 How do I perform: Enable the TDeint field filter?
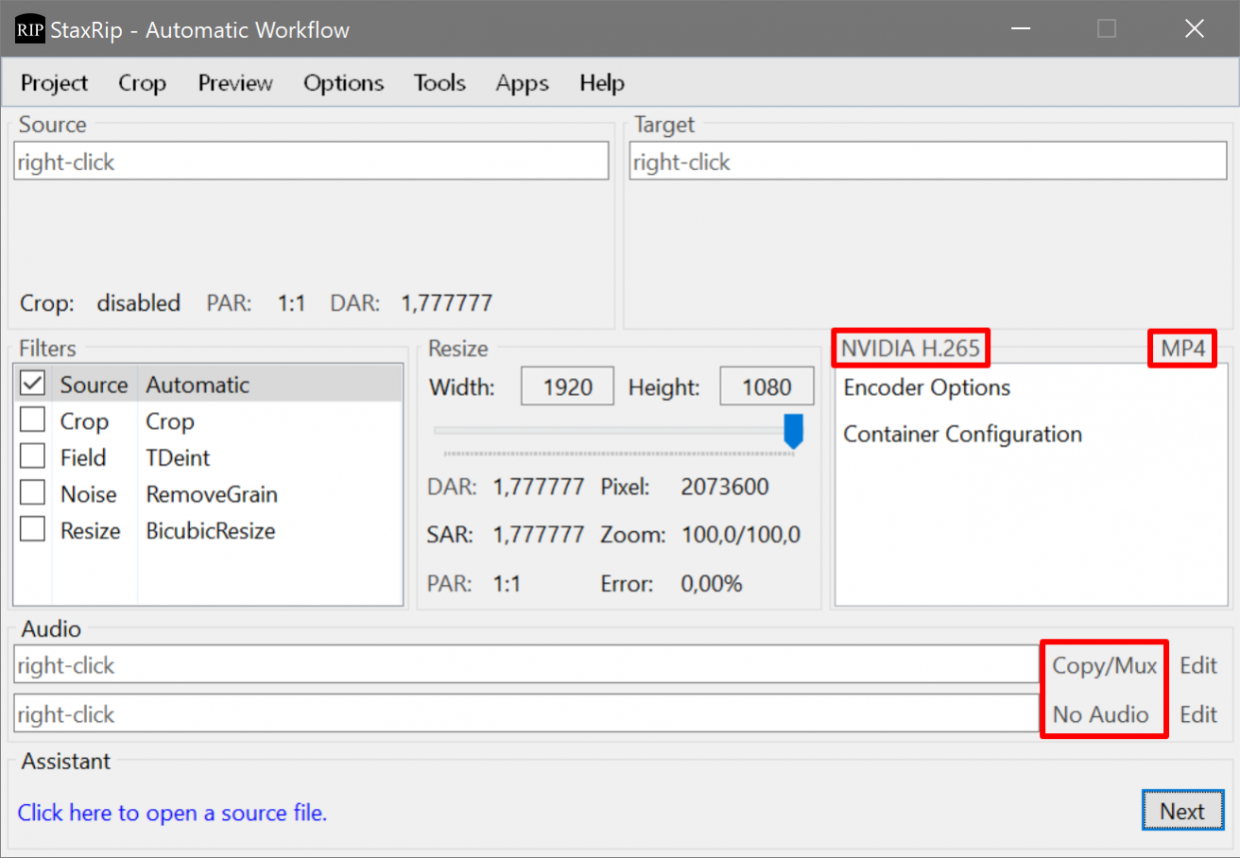coord(32,456)
